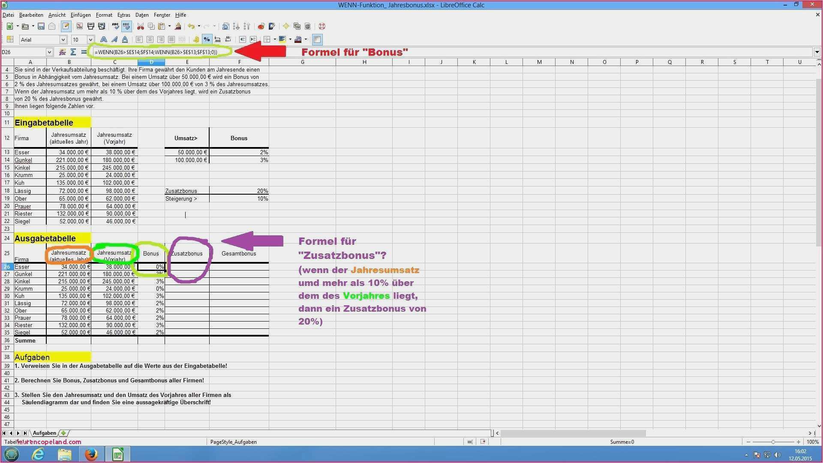Click the Save document icon
This screenshot has width=823, height=463.
(x=41, y=27)
